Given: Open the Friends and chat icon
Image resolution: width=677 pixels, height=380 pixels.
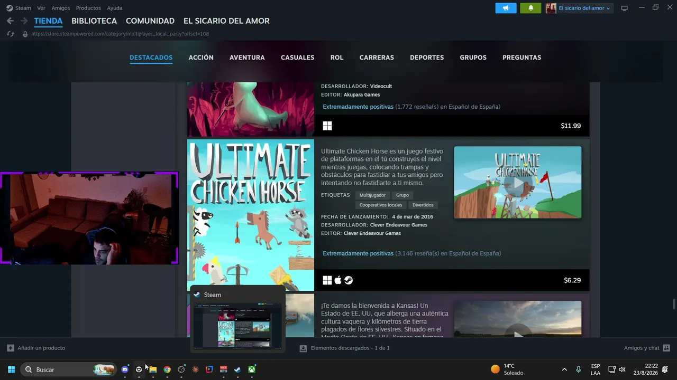Looking at the screenshot, I should [x=666, y=348].
